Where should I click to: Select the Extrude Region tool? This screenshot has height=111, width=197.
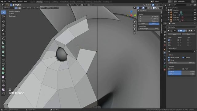click(x=3, y=47)
